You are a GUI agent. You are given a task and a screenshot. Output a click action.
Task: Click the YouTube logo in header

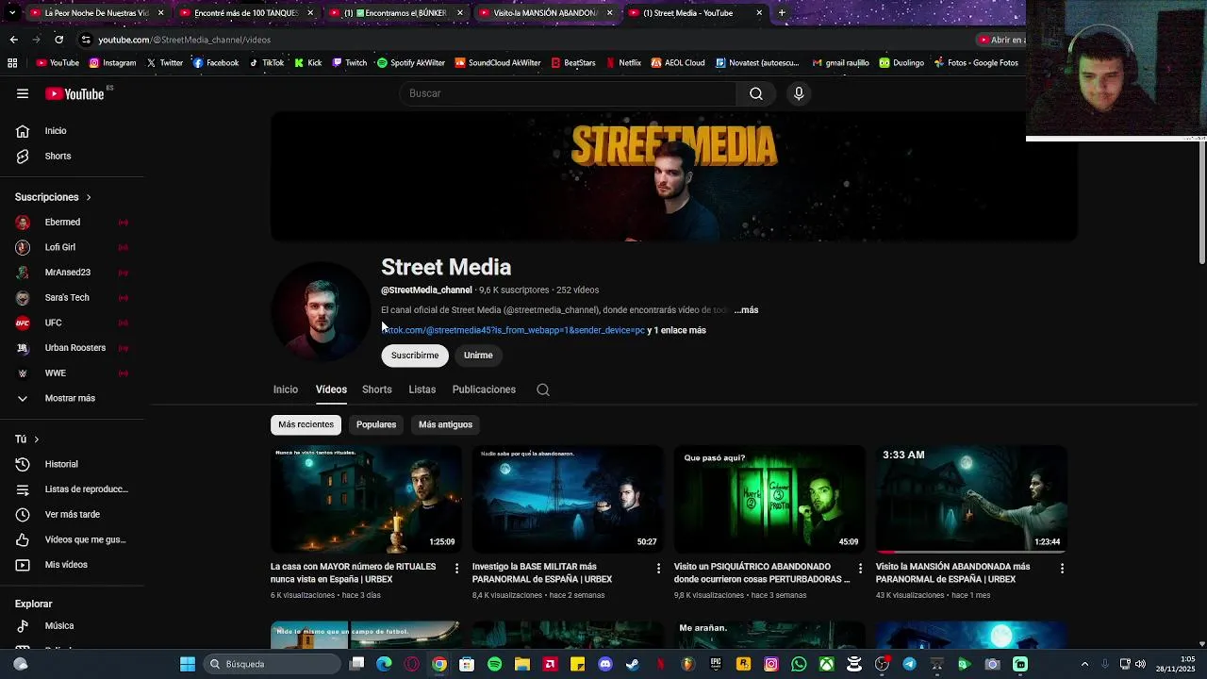[75, 93]
